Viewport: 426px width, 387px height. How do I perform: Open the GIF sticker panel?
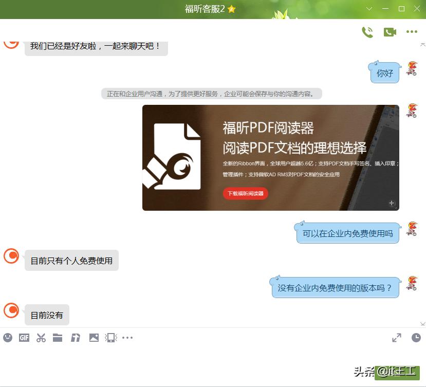pos(24,338)
